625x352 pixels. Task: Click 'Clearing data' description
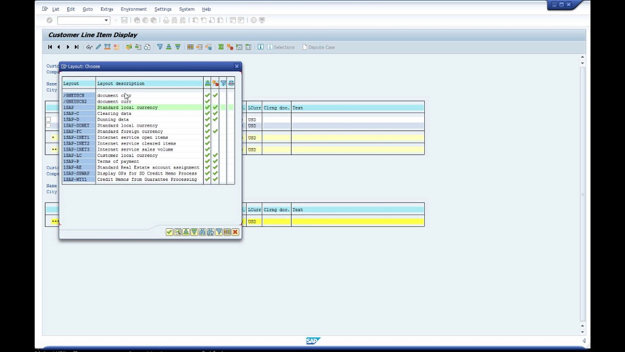(114, 113)
